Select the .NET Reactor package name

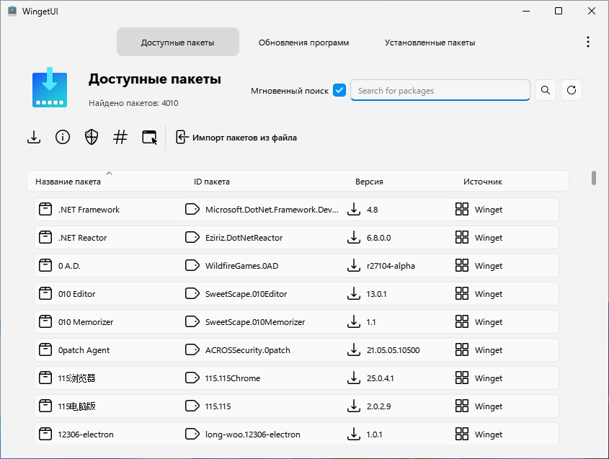coord(82,238)
